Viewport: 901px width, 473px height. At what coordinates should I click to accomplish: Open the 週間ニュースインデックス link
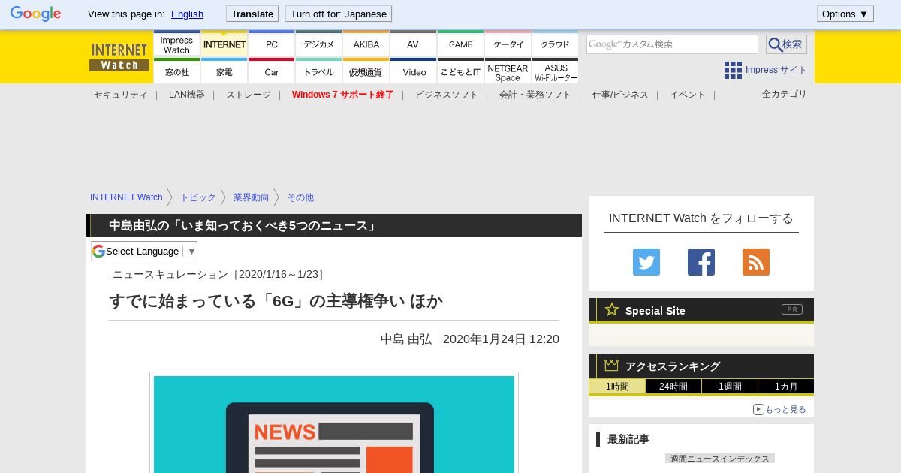coord(720,459)
